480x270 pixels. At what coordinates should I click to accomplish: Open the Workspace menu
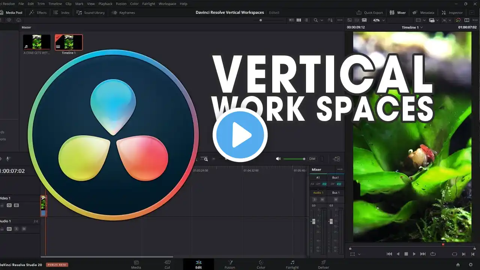[167, 4]
